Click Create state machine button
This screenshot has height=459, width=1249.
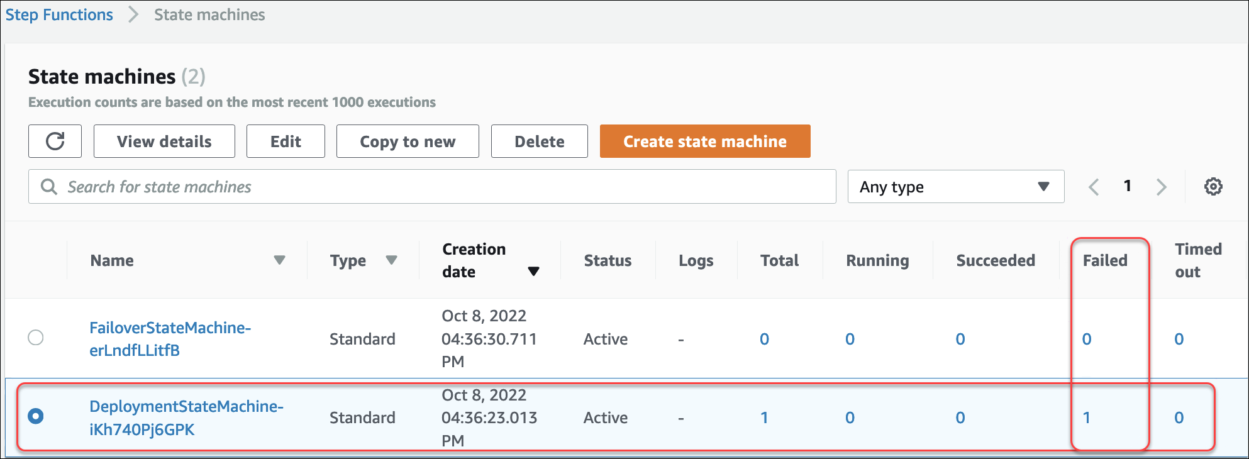(705, 141)
